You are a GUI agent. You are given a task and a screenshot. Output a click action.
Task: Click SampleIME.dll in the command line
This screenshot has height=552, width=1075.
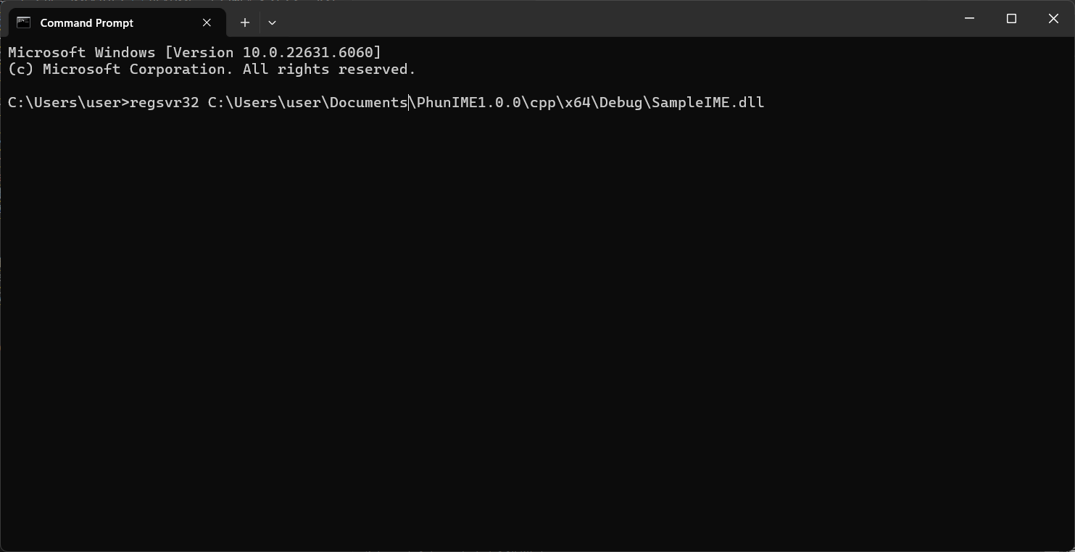[707, 103]
